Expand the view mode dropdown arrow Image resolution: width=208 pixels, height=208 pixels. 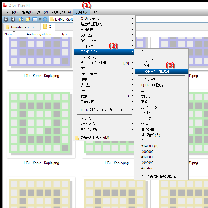[40, 19]
